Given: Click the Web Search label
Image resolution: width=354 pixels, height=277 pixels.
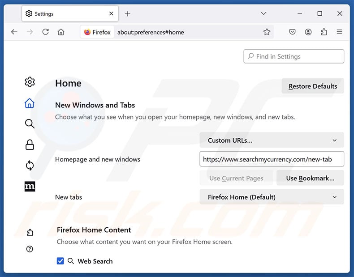Looking at the screenshot, I should tap(95, 261).
